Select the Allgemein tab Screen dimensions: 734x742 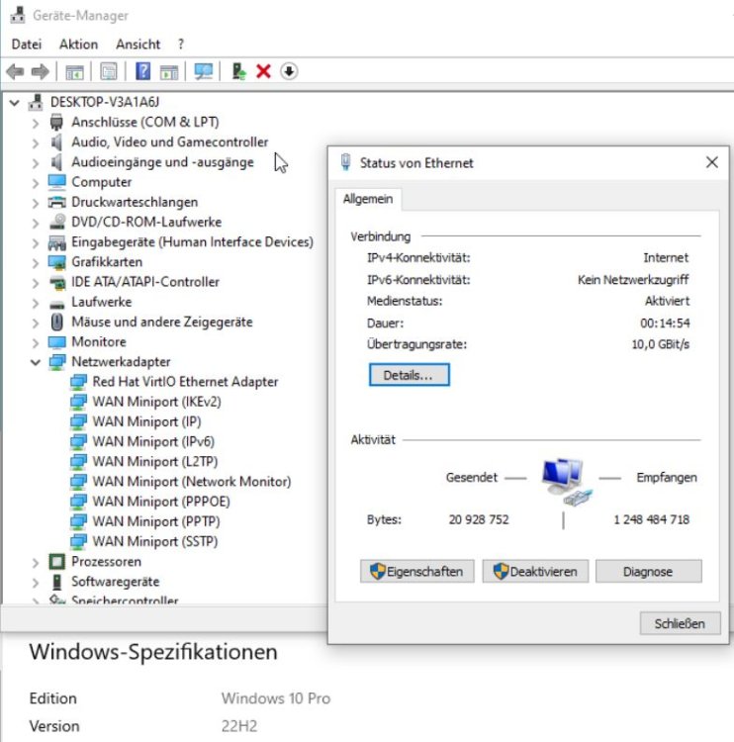coord(368,199)
